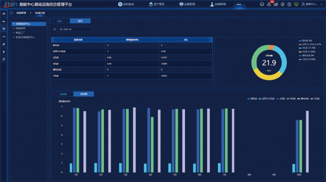Toggle 信息中心机房 series in bar chart legend
Image resolution: width=326 pixels, height=182 pixels.
coord(266,99)
